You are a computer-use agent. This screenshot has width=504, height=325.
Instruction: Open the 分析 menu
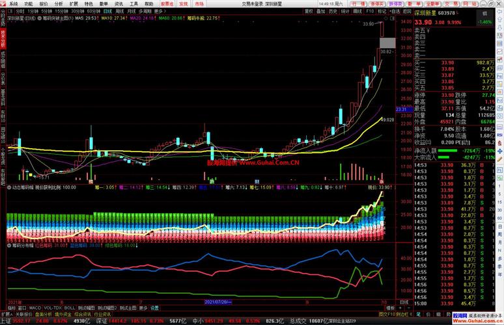[x=59, y=4]
